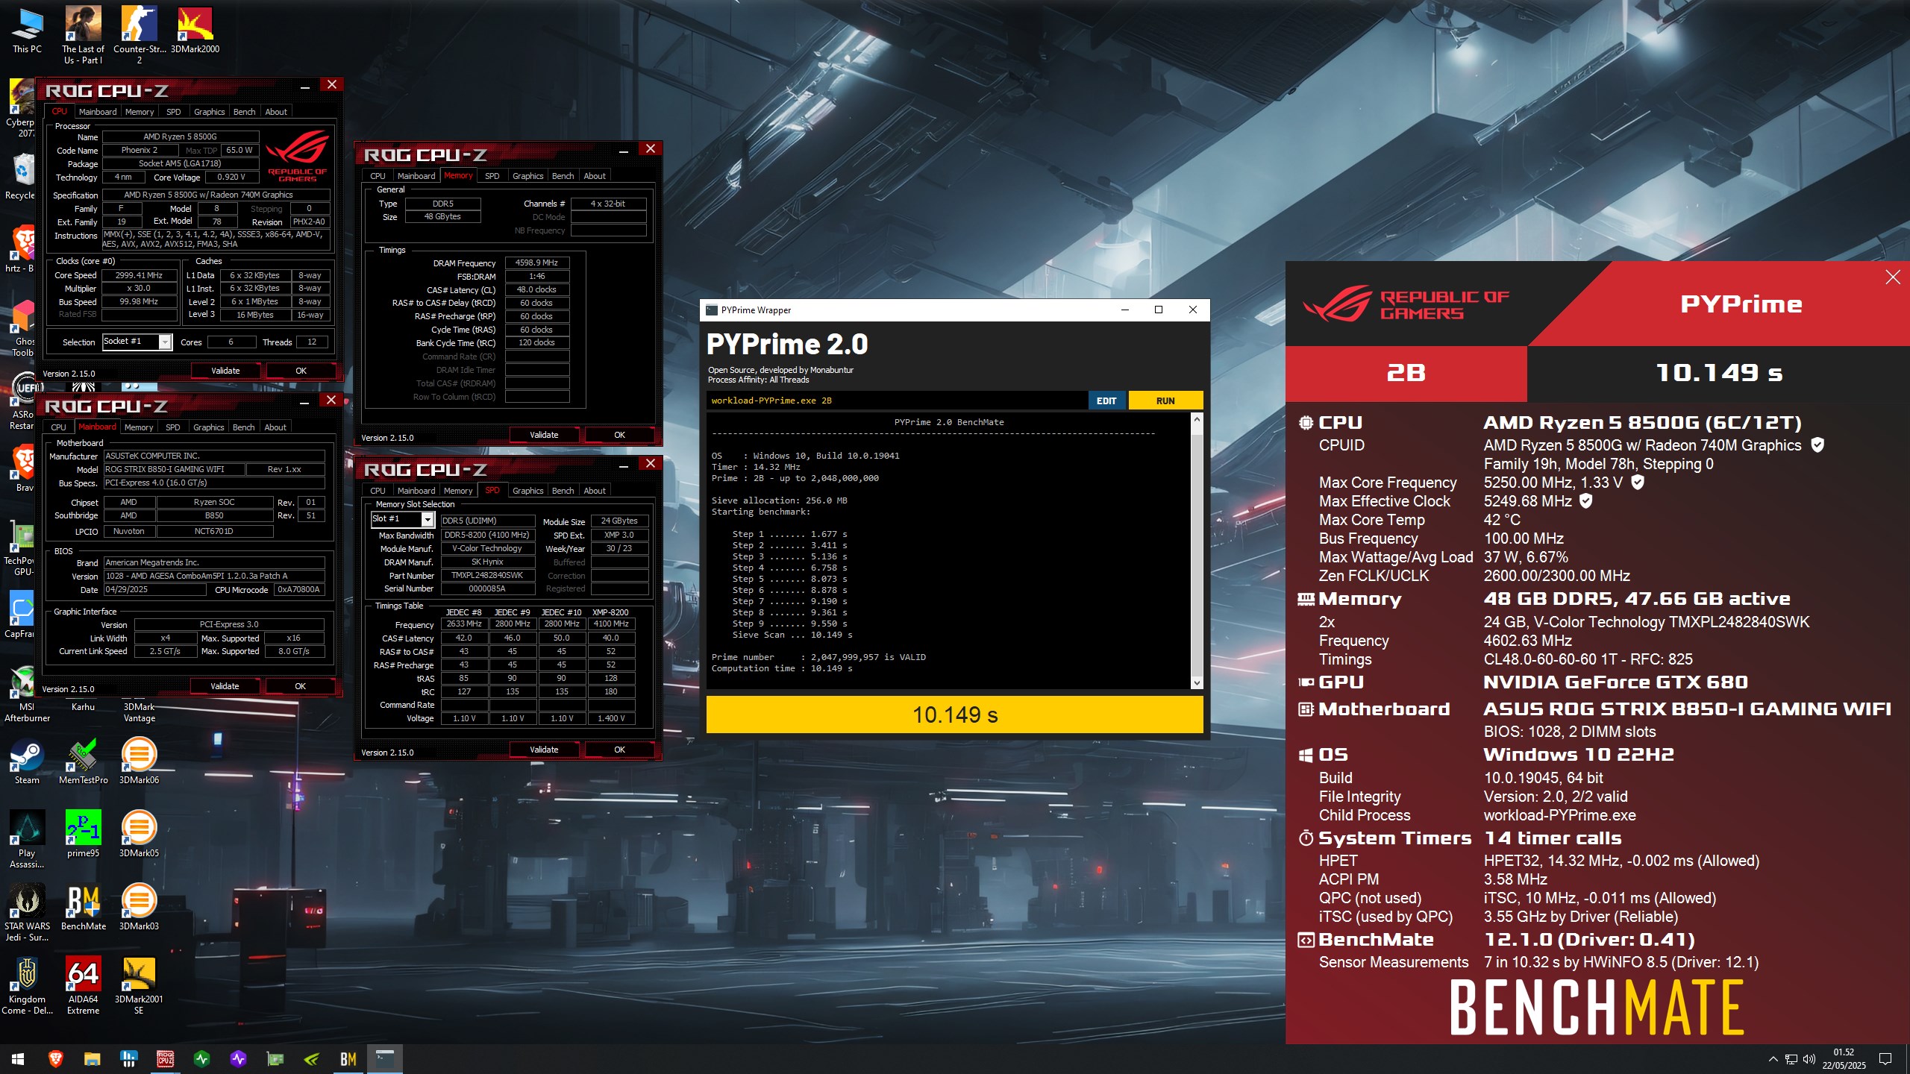Click the network icon in the system tray
Image resolution: width=1910 pixels, height=1074 pixels.
click(x=1791, y=1059)
